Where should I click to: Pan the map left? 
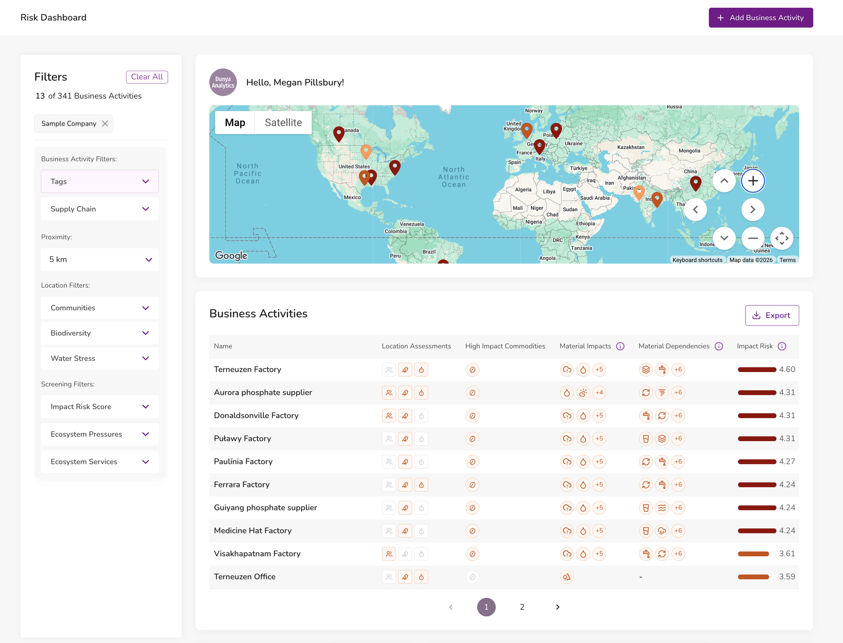[x=696, y=209]
